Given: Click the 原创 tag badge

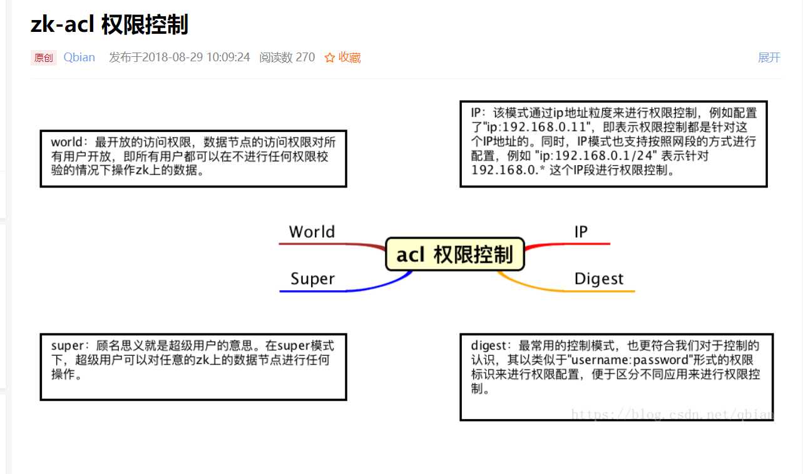Looking at the screenshot, I should point(44,58).
